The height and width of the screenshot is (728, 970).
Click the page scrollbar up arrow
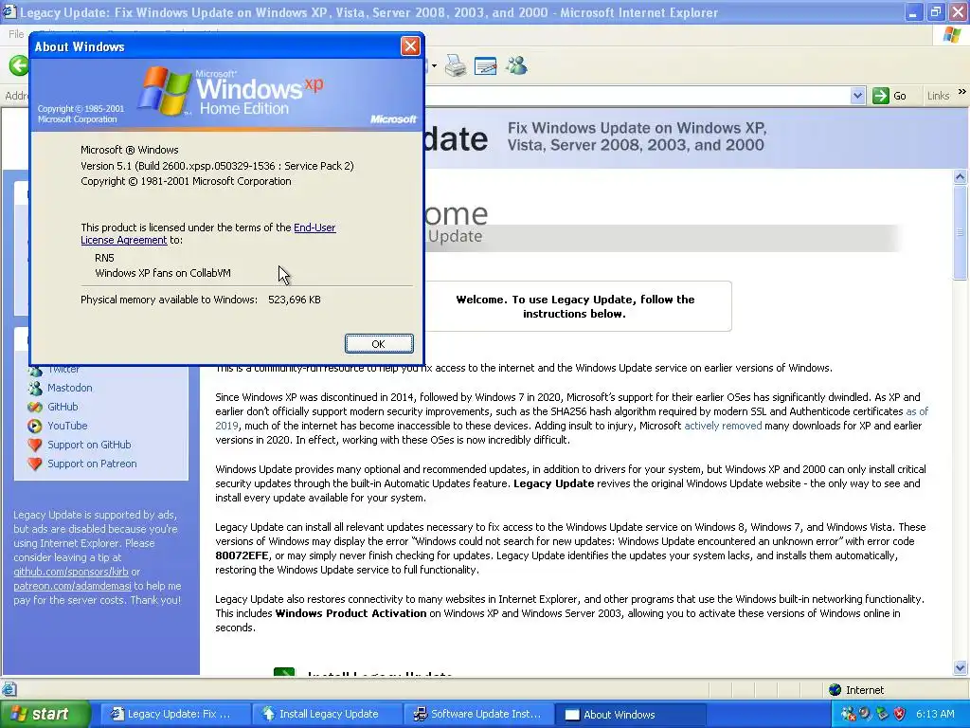(961, 177)
